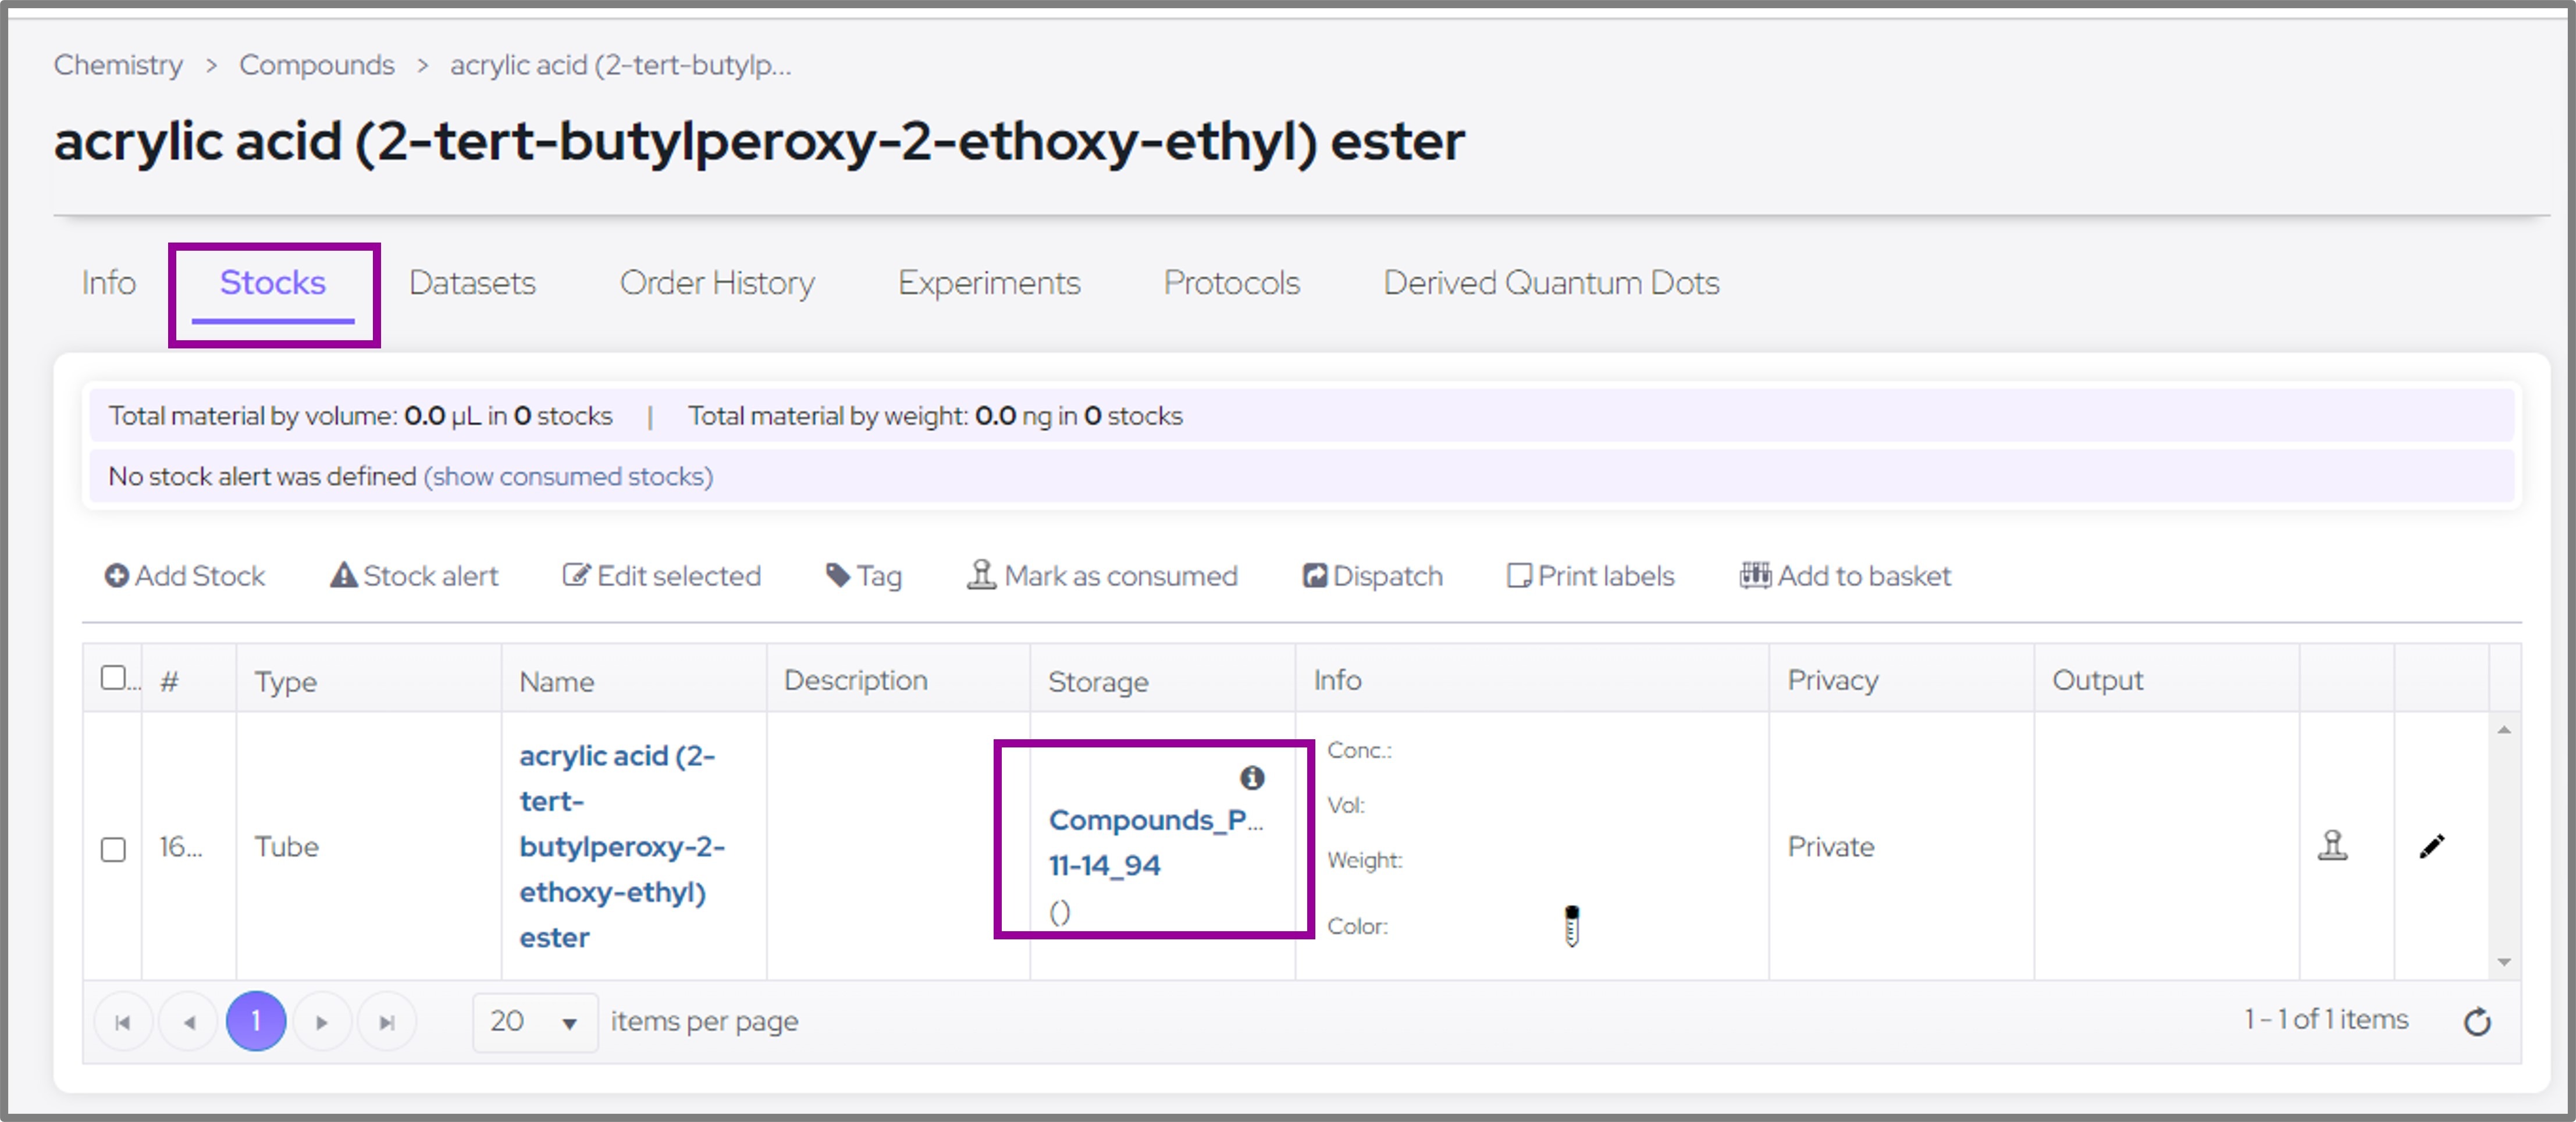Open the Order History tab
Image resolution: width=2576 pixels, height=1122 pixels.
click(x=716, y=283)
